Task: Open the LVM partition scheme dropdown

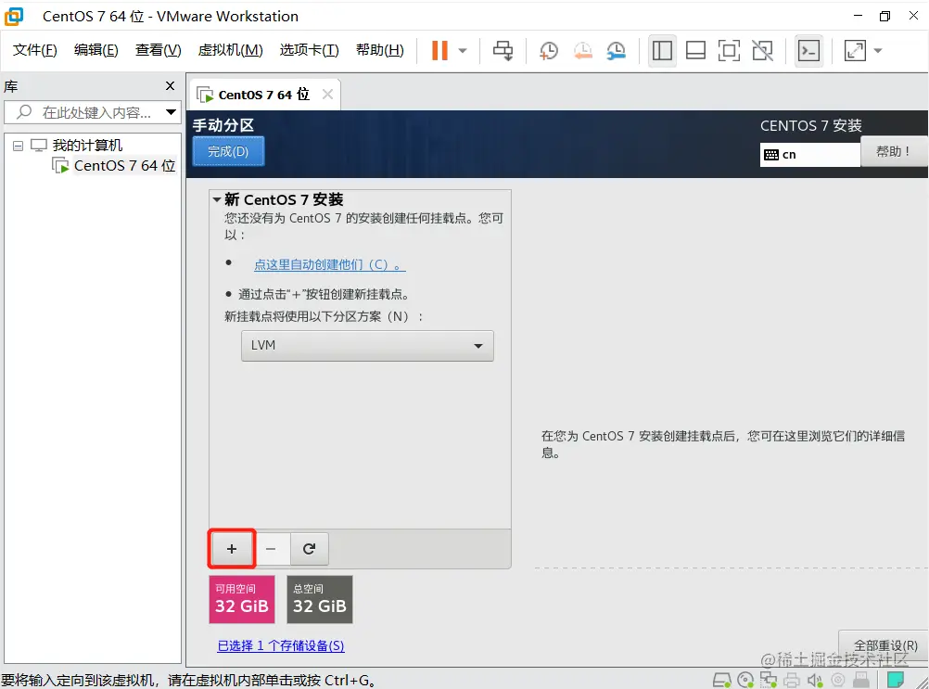Action: coord(367,345)
